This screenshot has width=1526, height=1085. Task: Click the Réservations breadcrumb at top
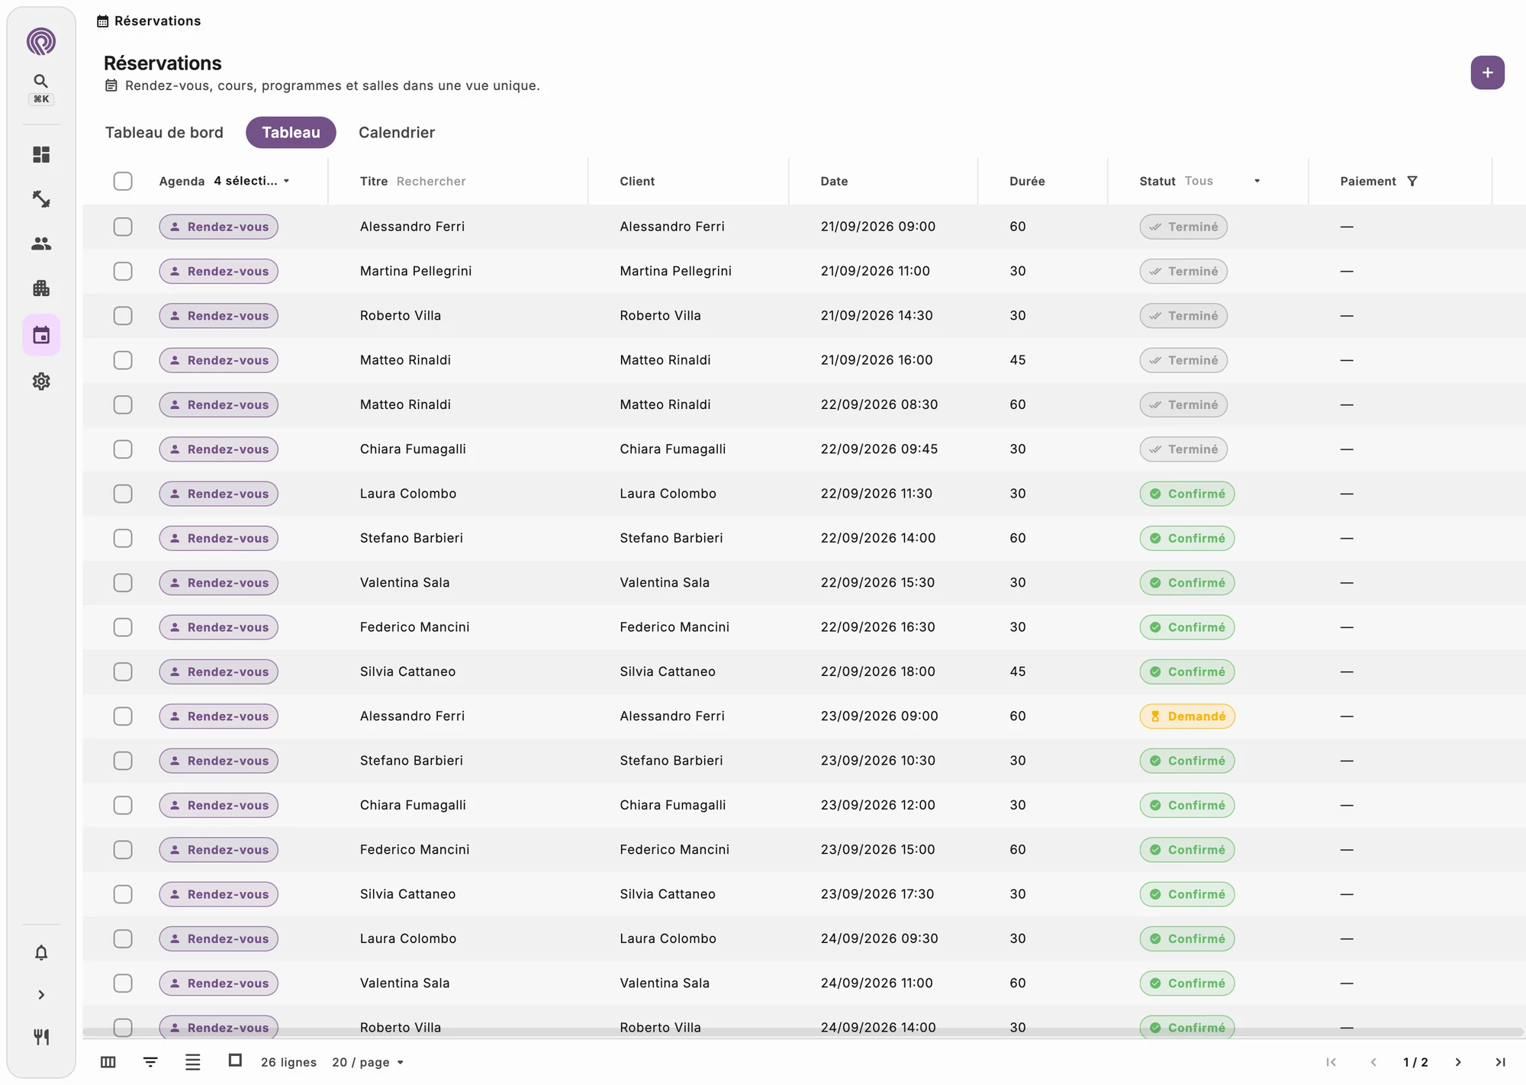coord(150,21)
